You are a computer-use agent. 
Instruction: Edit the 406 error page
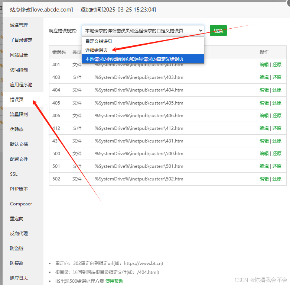click(264, 116)
